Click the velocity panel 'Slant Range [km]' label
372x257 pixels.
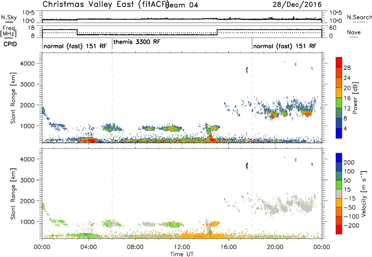tap(13, 194)
